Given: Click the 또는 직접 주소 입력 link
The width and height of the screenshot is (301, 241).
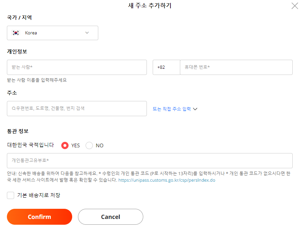Looking at the screenshot, I should click(173, 108).
